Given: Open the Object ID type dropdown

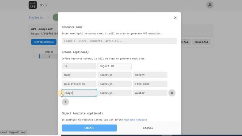Looking at the screenshot, I should [x=115, y=66].
